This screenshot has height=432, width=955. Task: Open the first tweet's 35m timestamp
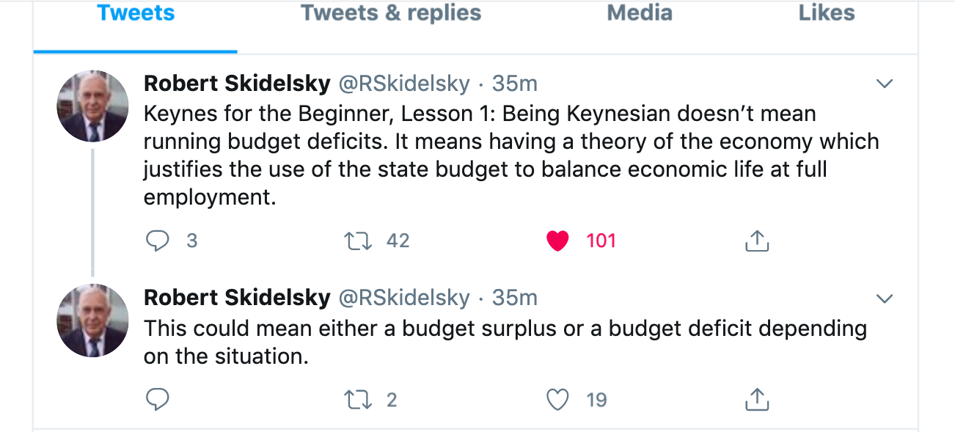tap(515, 84)
